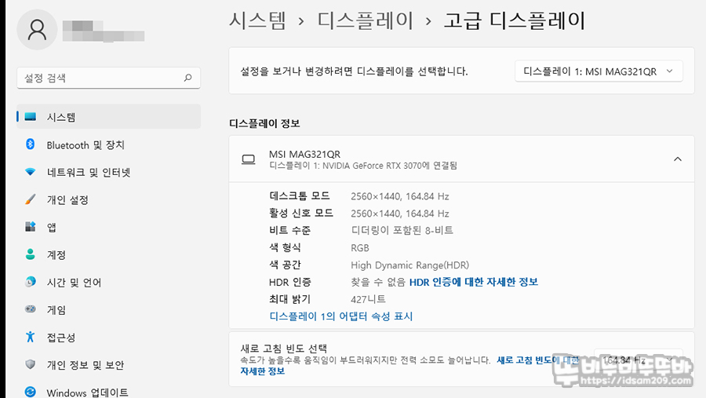Click the user profile avatar icon
Viewport: 706px width, 398px height.
pyautogui.click(x=37, y=29)
